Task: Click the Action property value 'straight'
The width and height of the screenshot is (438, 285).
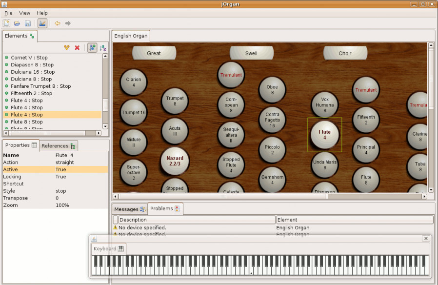Action: (64, 163)
